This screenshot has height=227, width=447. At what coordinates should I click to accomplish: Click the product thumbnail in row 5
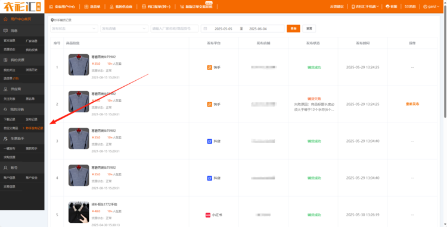point(79,212)
